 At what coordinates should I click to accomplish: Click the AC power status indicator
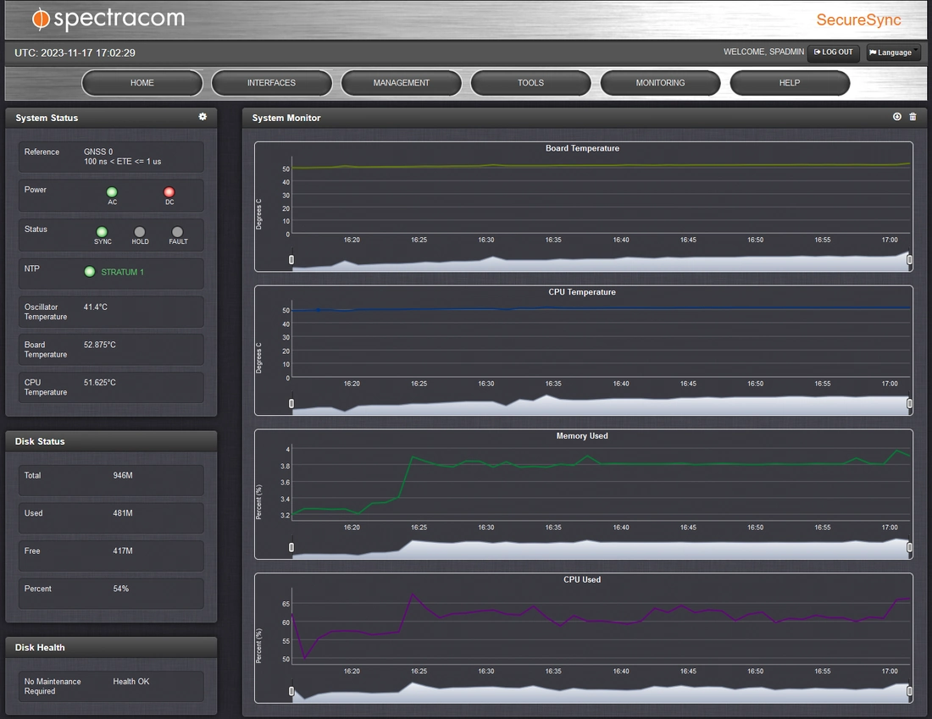point(112,192)
